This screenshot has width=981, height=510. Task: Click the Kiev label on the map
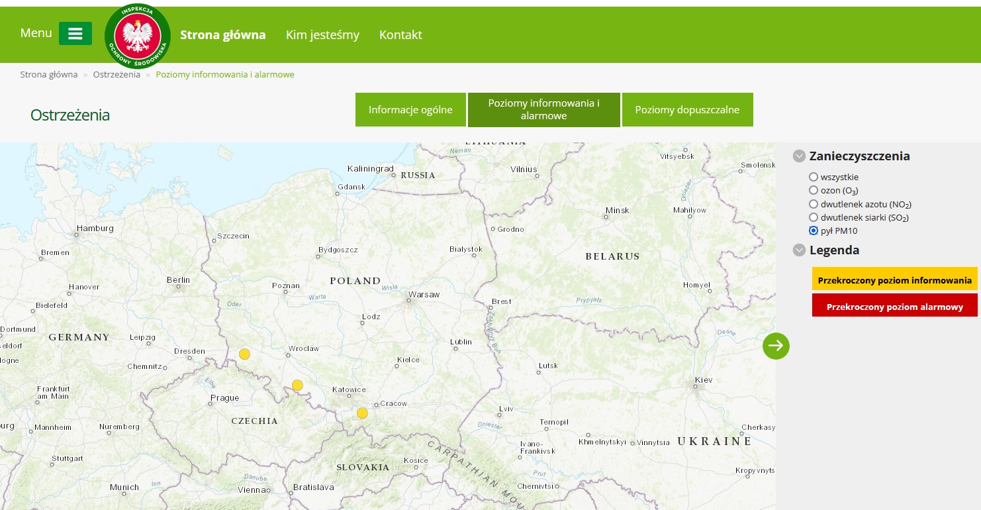click(704, 380)
